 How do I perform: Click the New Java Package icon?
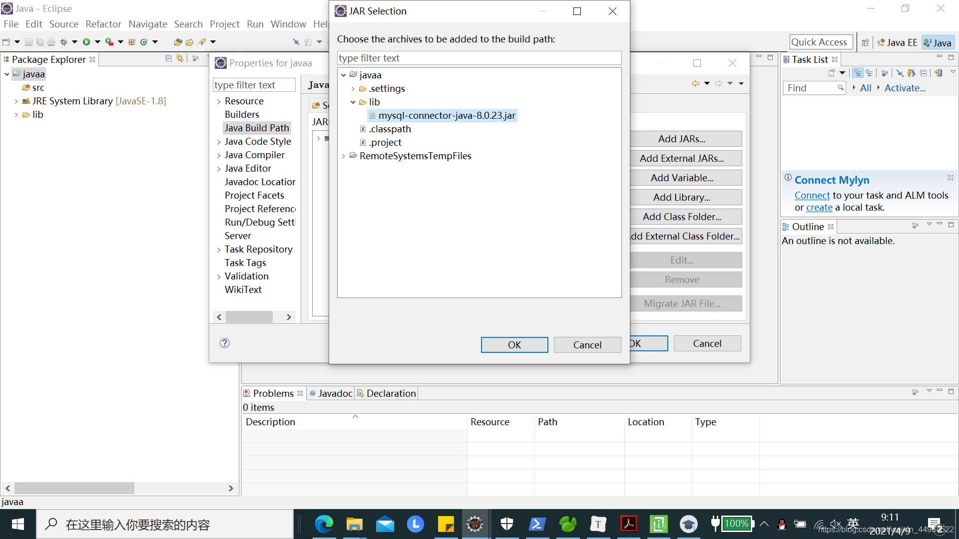[132, 42]
